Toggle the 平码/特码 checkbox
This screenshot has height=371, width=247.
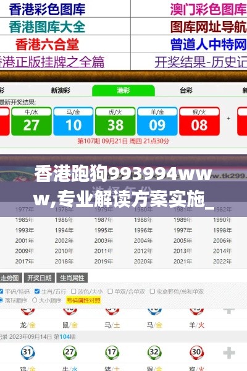[x=1, y=291]
